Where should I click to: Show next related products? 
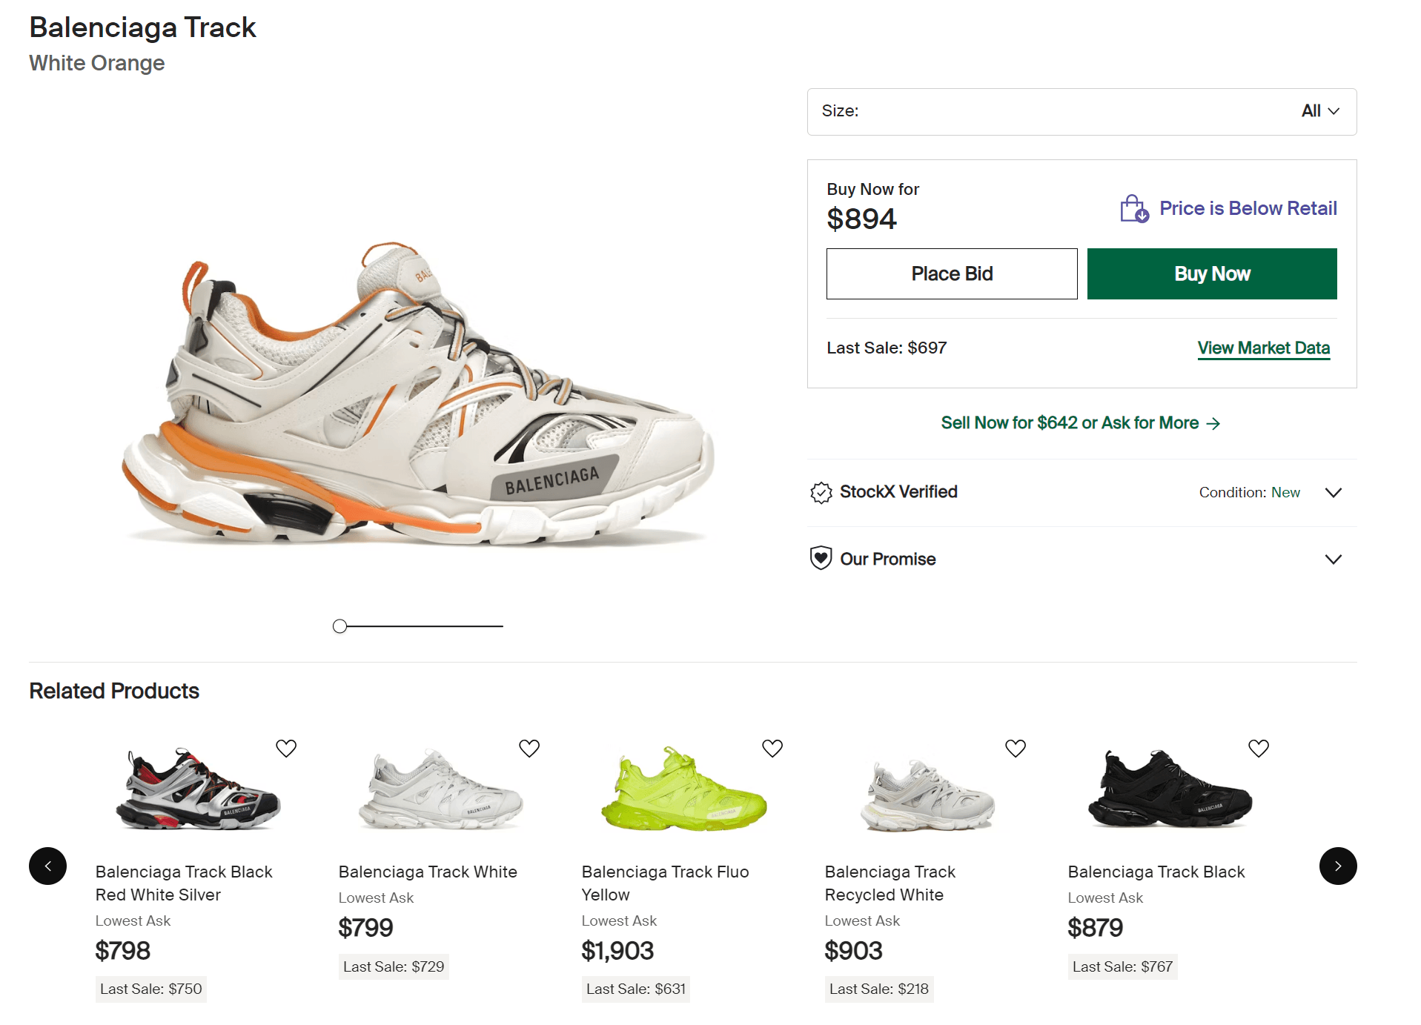point(1338,866)
